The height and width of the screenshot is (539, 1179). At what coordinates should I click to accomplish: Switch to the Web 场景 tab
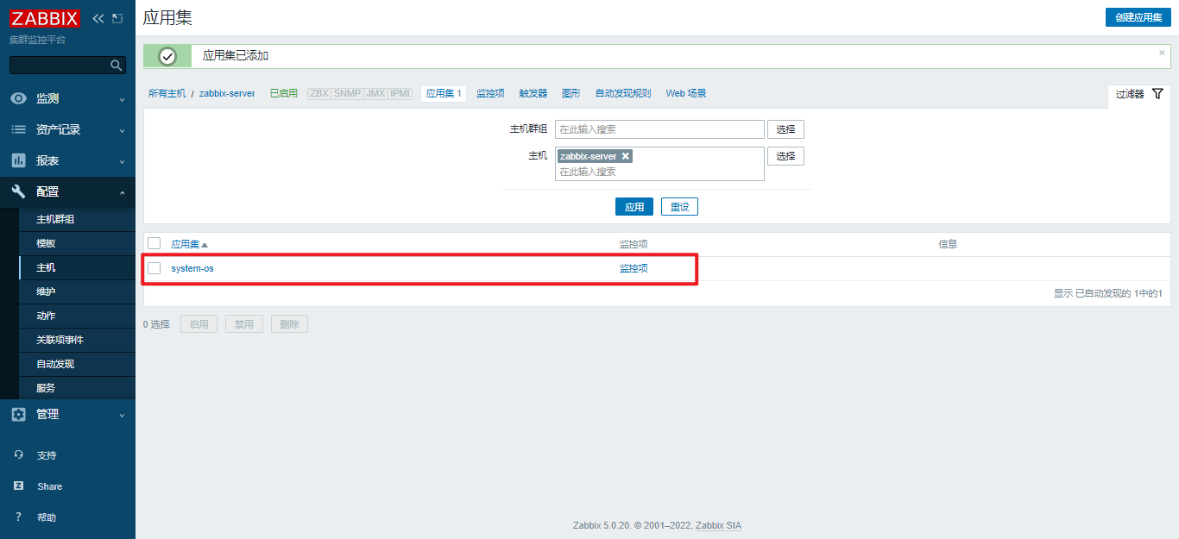click(x=686, y=93)
